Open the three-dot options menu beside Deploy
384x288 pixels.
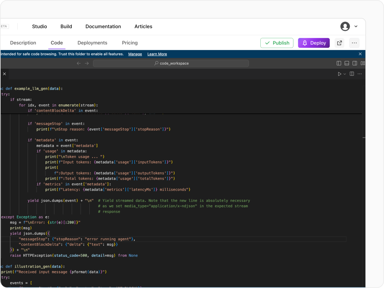click(x=354, y=43)
